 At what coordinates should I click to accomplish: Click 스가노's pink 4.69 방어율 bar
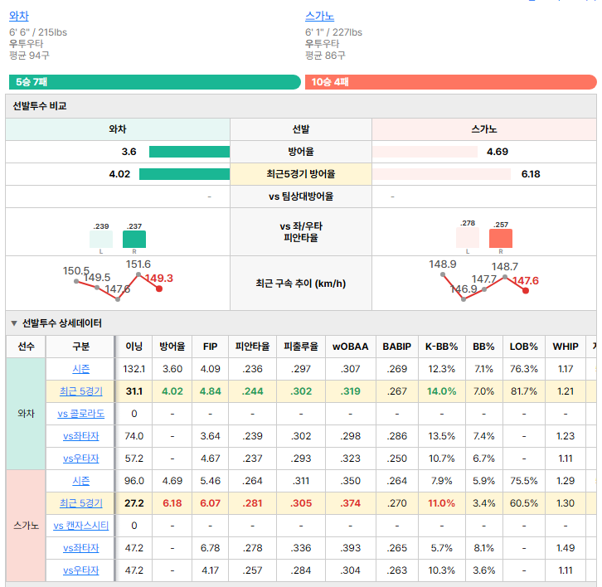click(x=425, y=152)
